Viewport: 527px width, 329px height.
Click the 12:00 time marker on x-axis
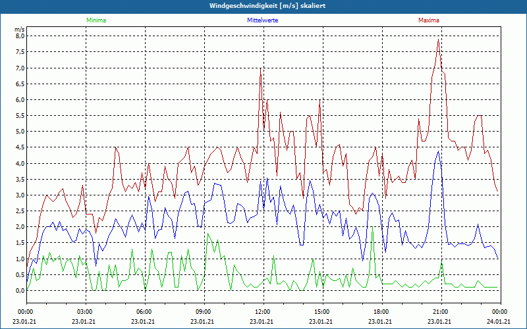pos(263,311)
